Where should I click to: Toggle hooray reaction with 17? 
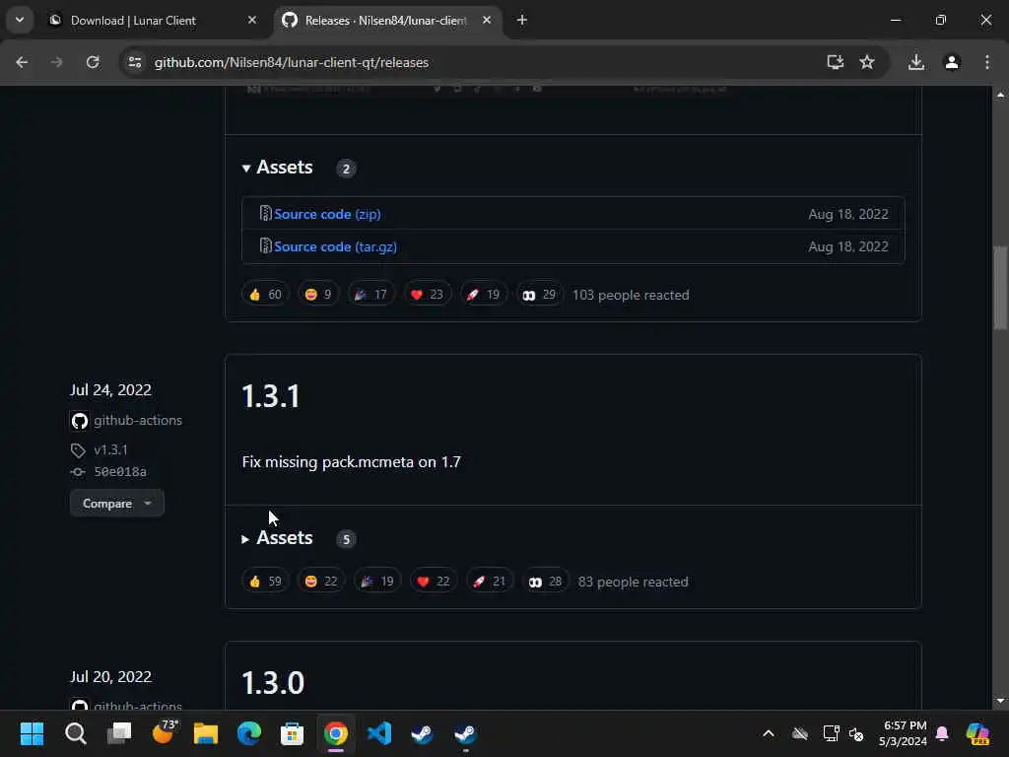click(370, 295)
